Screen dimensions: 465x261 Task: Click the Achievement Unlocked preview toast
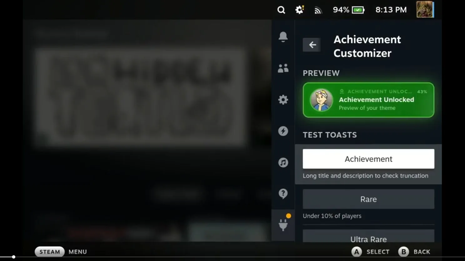point(368,100)
